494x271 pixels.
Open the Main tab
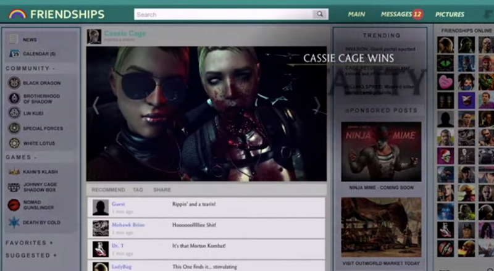(x=356, y=14)
